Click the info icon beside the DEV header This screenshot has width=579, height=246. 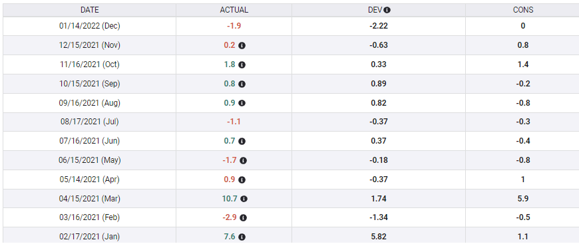pyautogui.click(x=387, y=11)
